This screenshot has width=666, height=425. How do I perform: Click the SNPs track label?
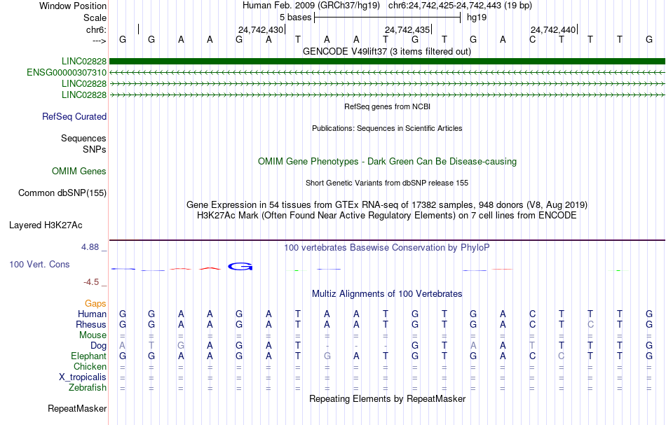95,149
